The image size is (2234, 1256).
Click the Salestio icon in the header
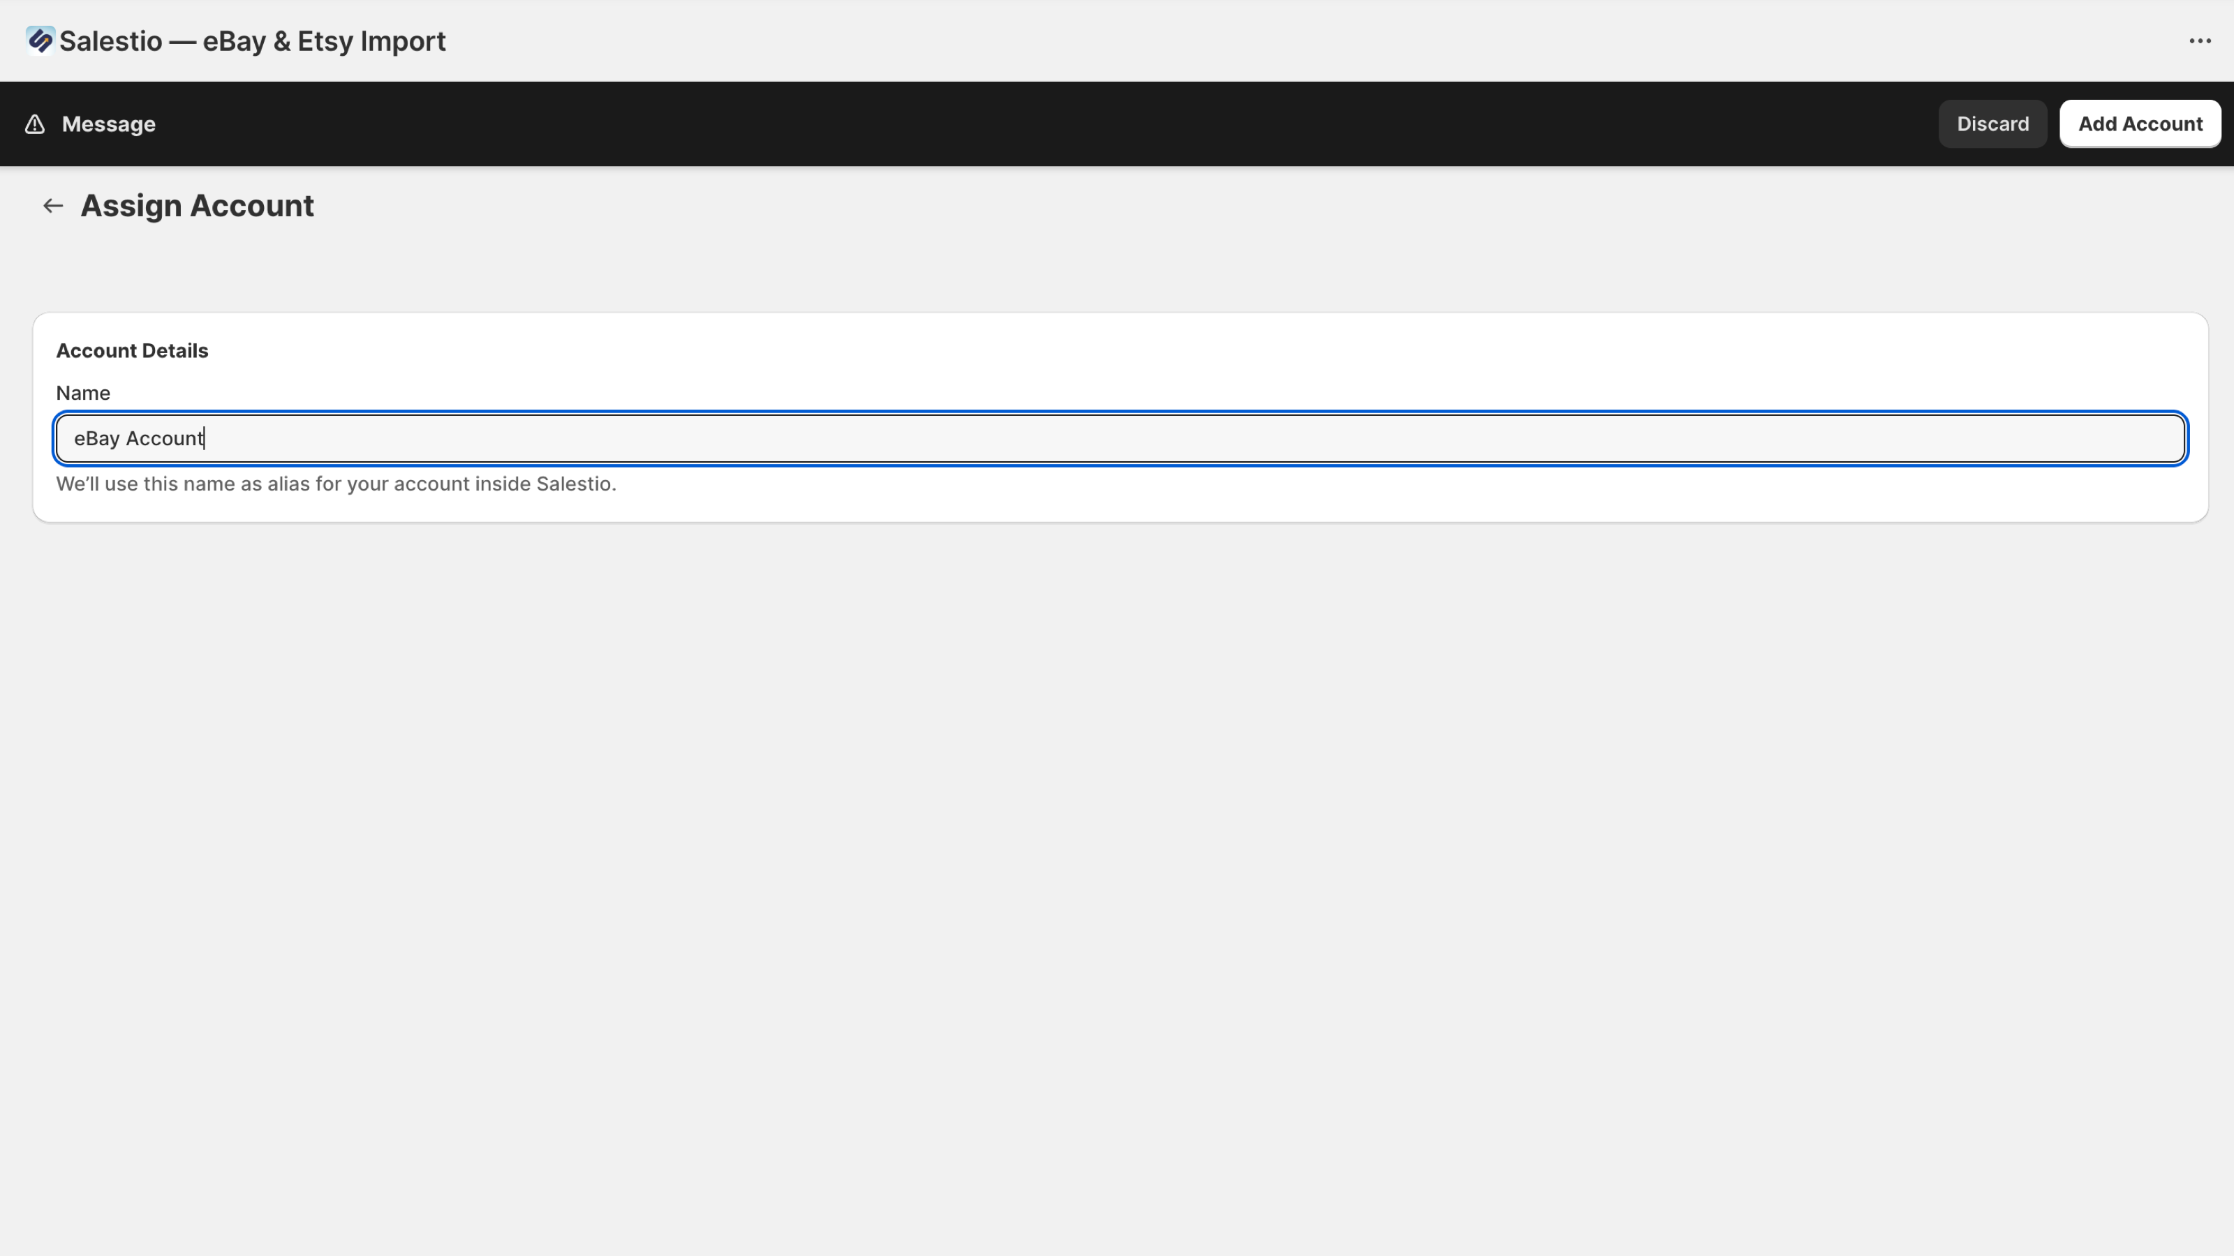click(38, 40)
